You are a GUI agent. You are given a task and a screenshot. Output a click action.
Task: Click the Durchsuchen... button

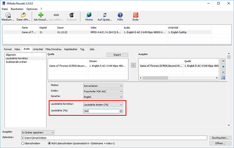point(220,138)
